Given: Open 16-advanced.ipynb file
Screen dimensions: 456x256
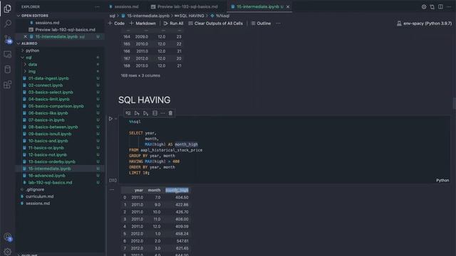Looking at the screenshot, I should [x=47, y=176].
